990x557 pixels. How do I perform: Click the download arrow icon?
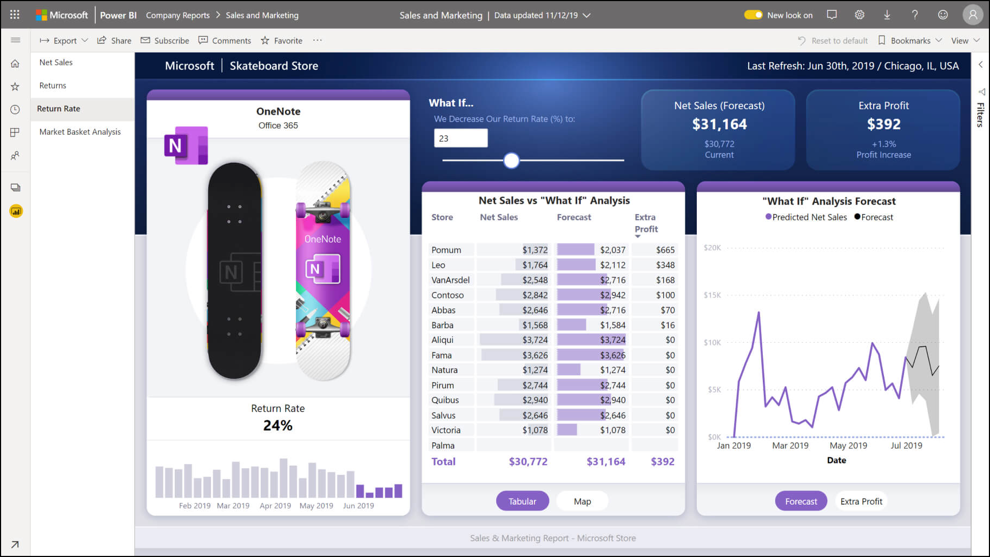pyautogui.click(x=887, y=15)
